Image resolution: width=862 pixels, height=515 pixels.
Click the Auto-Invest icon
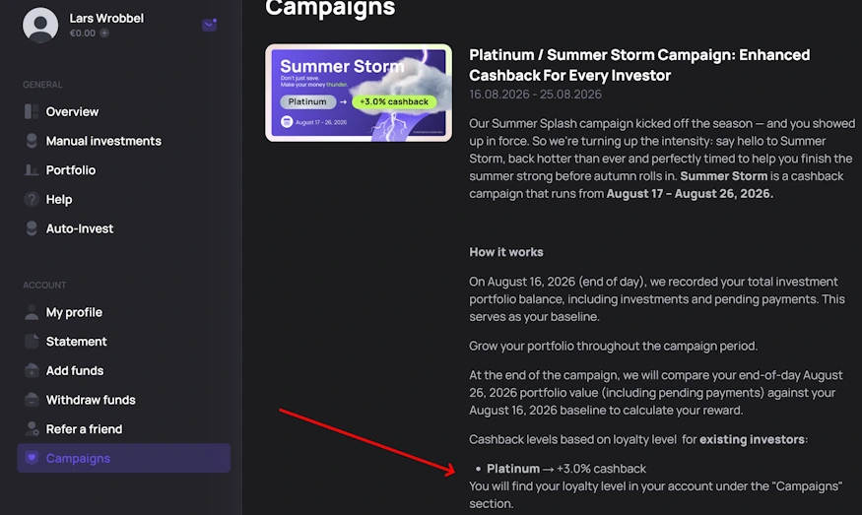coord(32,228)
